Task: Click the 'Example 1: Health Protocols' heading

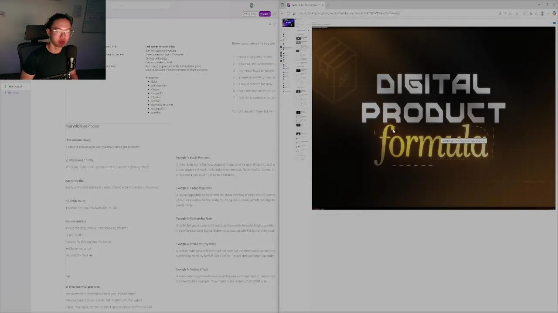Action: point(193,158)
